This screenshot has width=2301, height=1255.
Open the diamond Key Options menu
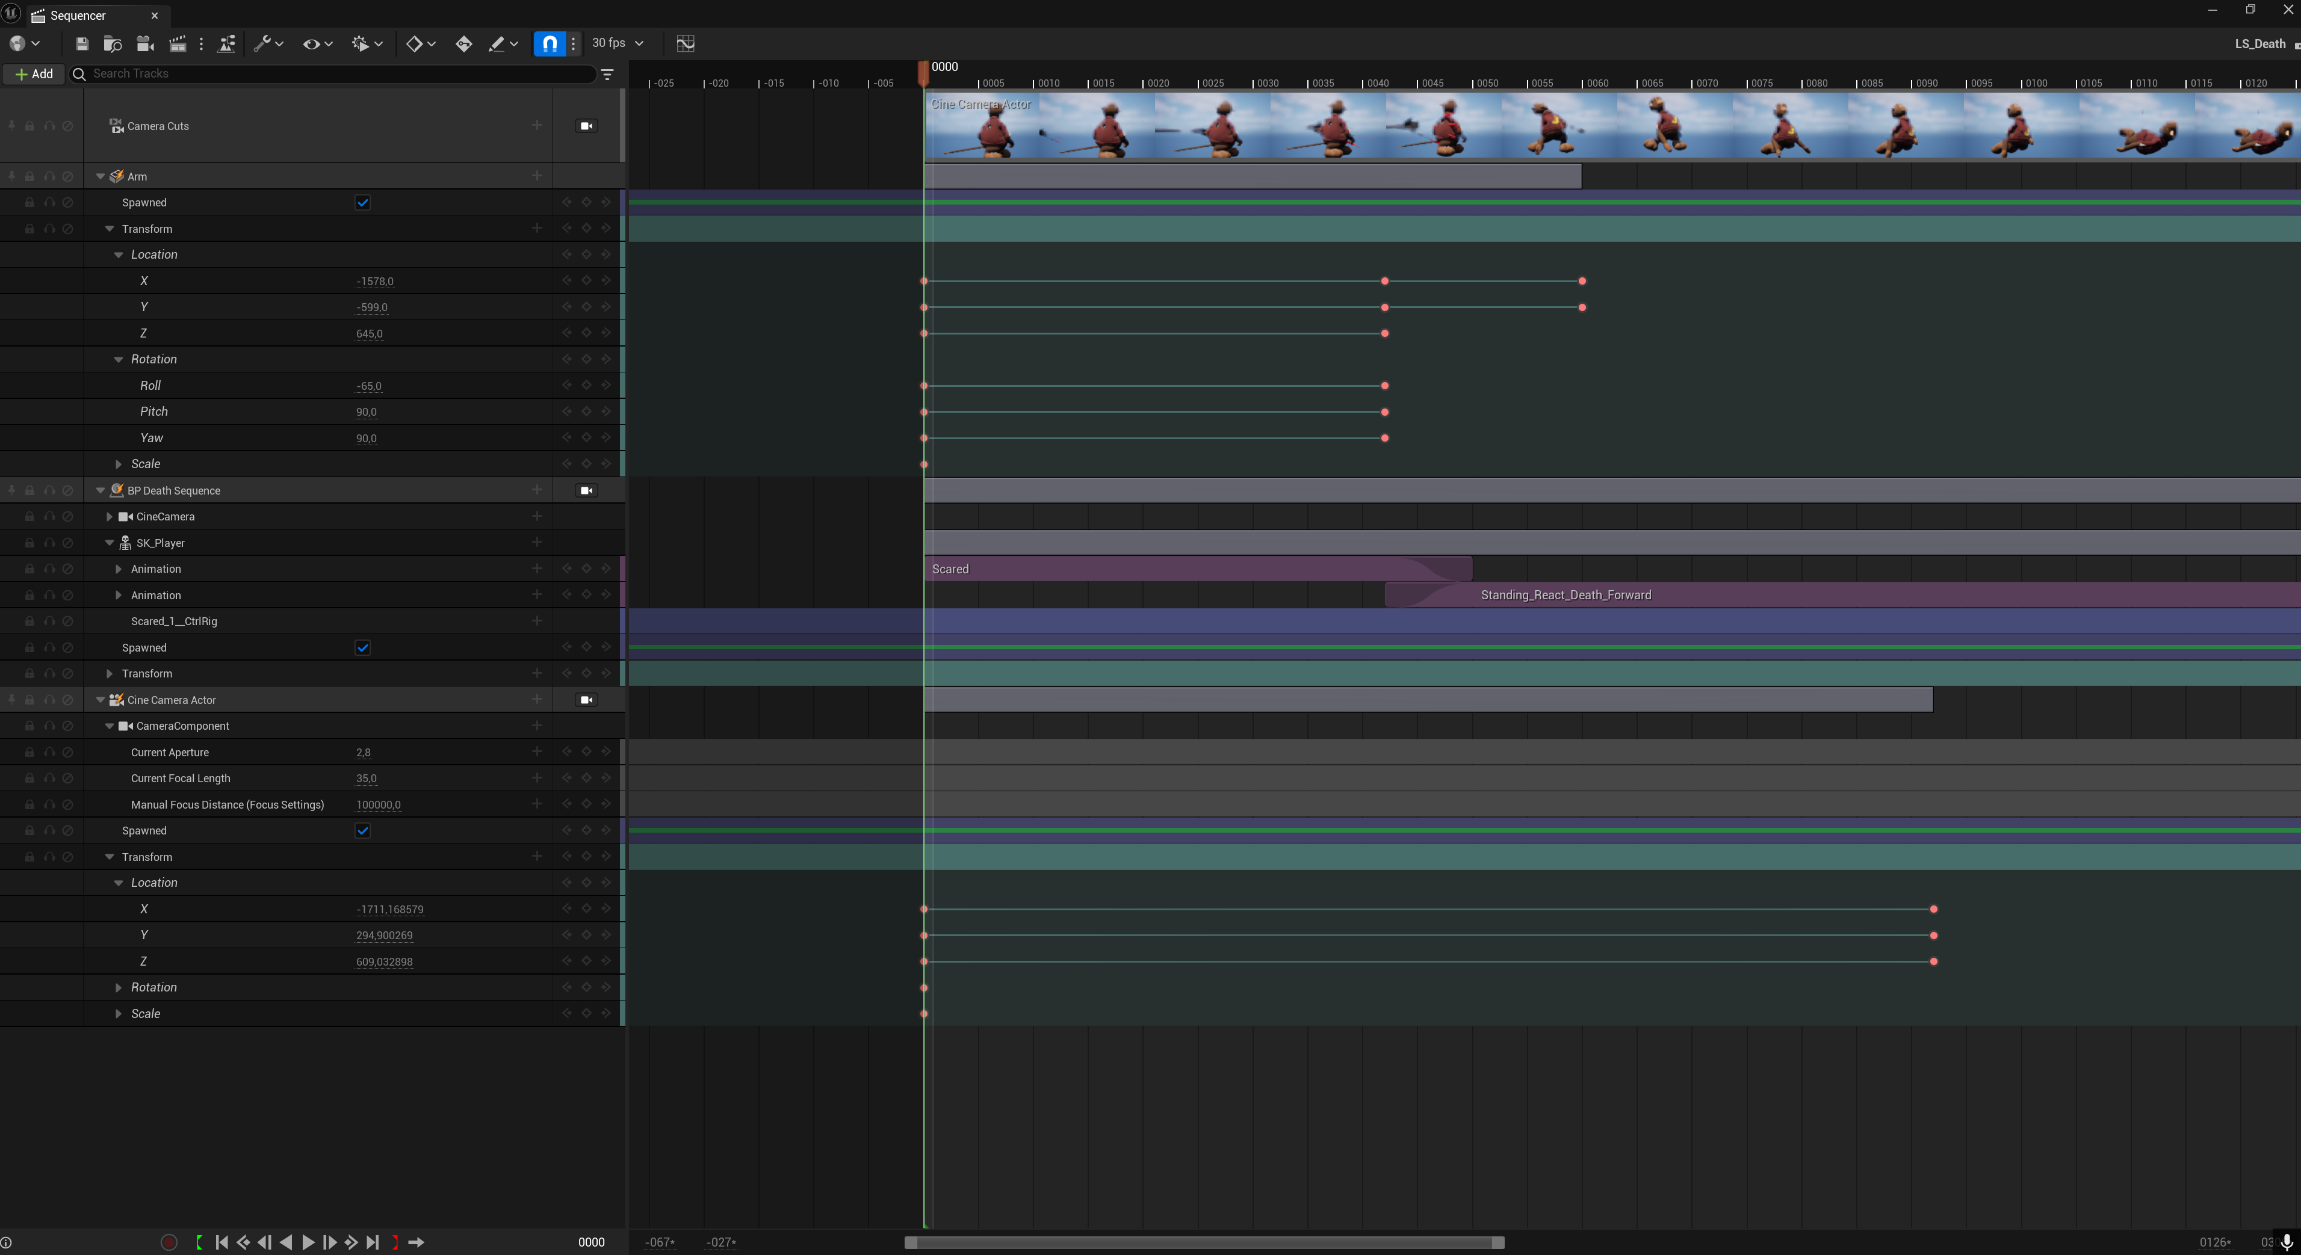click(421, 44)
